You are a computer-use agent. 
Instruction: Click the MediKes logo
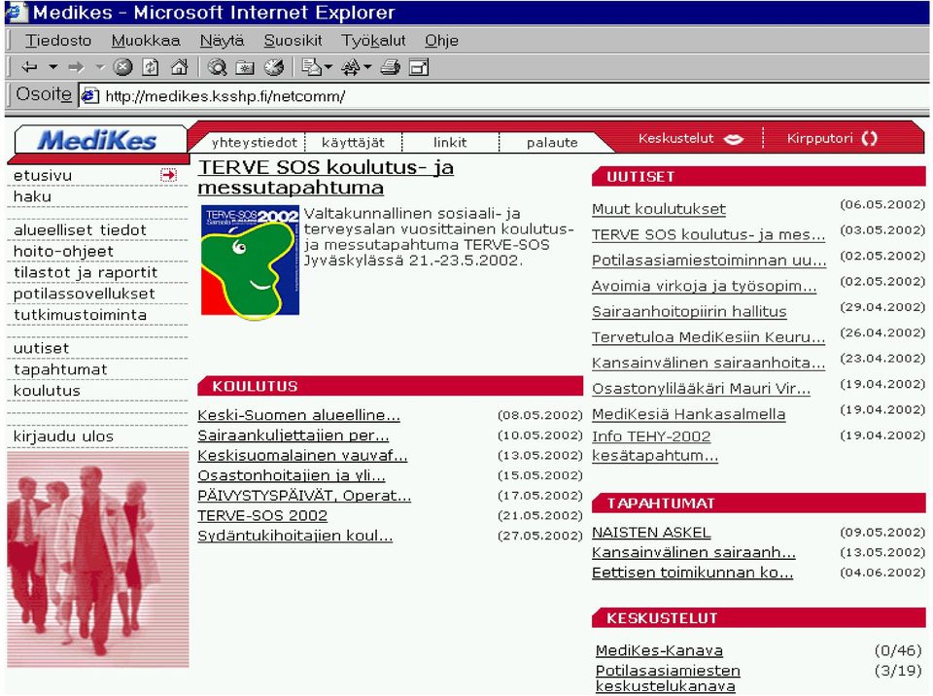tap(97, 141)
